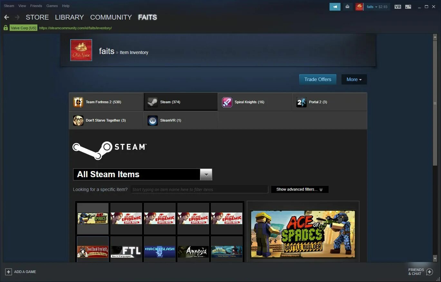
Task: Select Don't Starve Together (3) inventory tab
Action: 106,120
